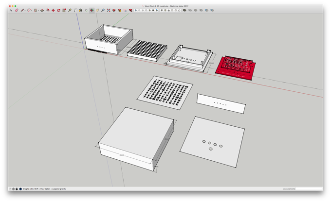Select the Paint Bucket tool
Image resolution: width=331 pixels, height=202 pixels.
click(80, 10)
